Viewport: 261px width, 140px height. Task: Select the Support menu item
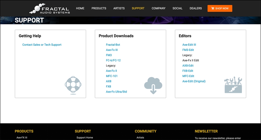(138, 8)
